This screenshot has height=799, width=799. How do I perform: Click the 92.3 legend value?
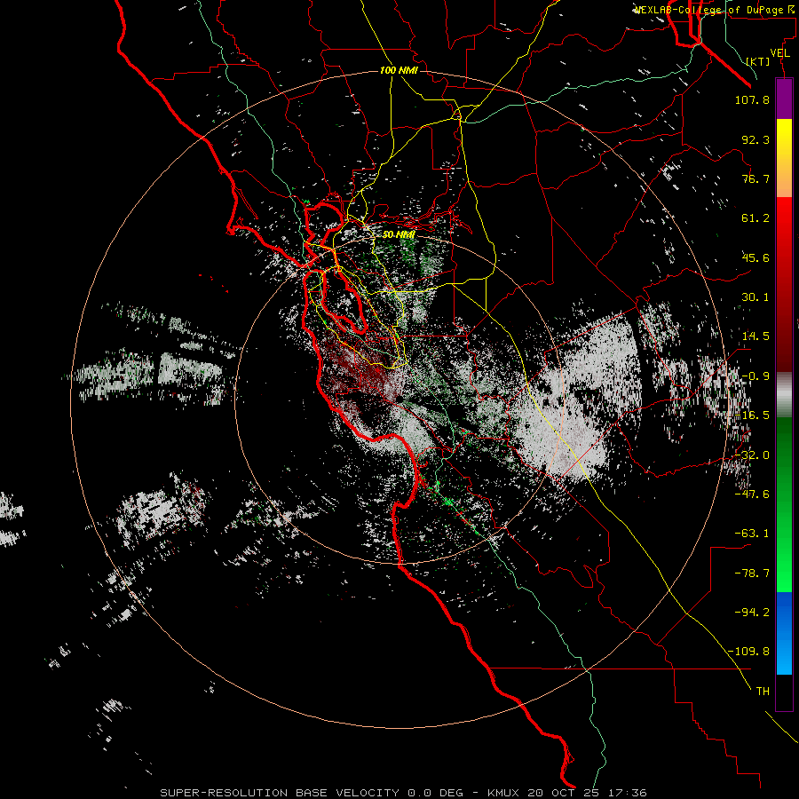755,139
